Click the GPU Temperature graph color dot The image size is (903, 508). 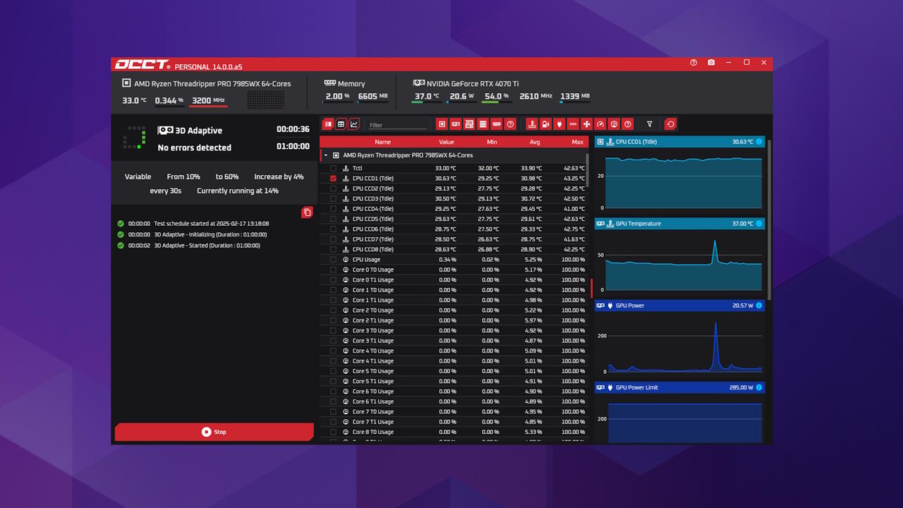pos(759,224)
